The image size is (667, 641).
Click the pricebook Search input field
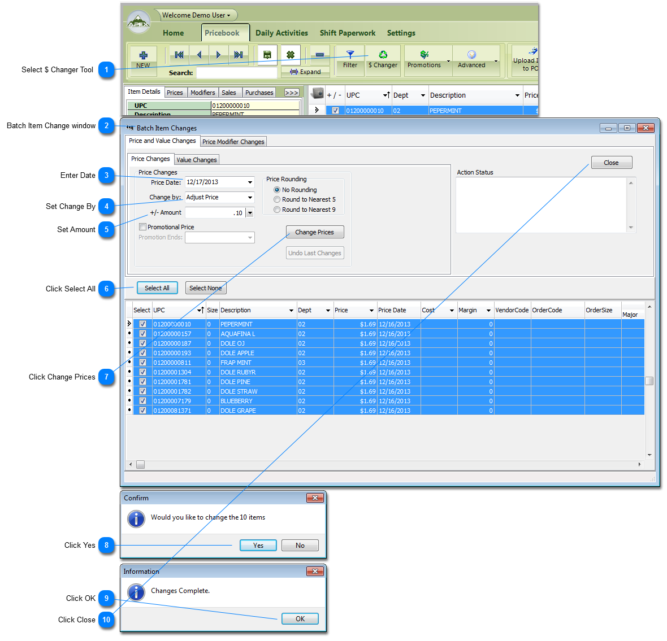pyautogui.click(x=236, y=73)
